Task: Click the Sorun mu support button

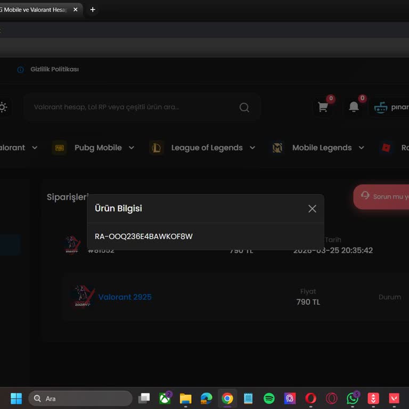Action: 381,197
